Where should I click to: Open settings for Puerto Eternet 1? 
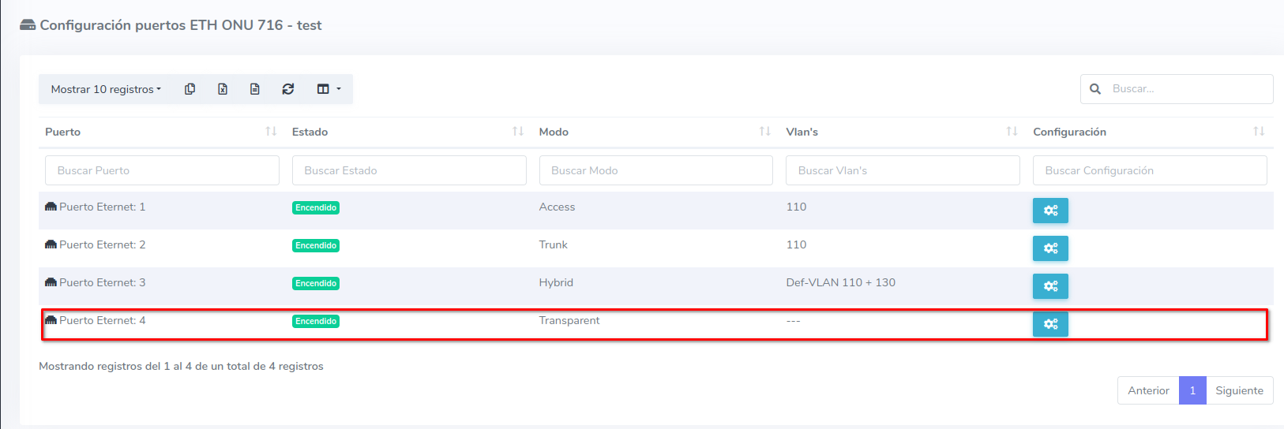click(1050, 211)
